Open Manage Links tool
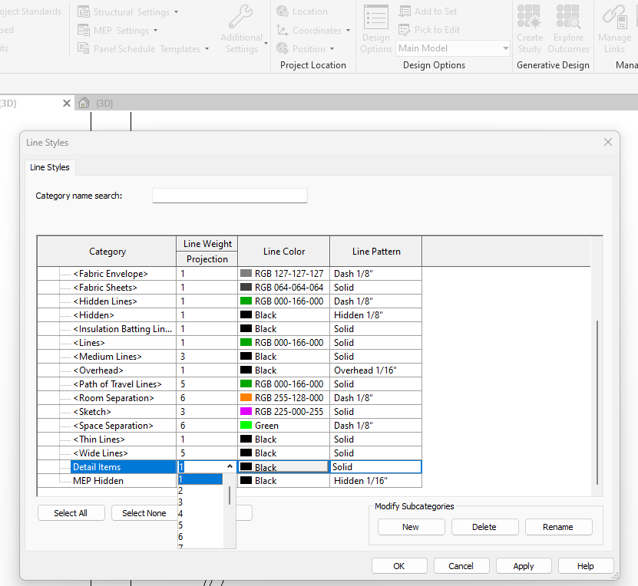Screen dimensions: 638x586 click(x=614, y=29)
